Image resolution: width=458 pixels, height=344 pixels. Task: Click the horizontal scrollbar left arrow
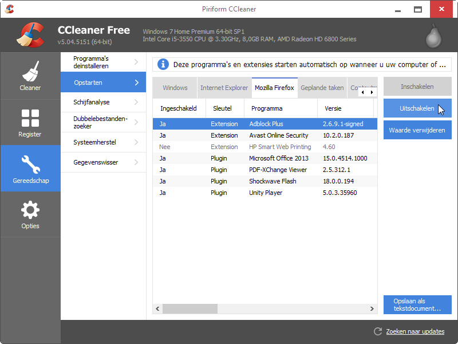tap(158, 308)
